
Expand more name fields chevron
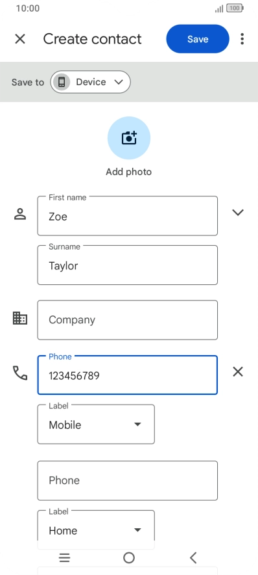coord(238,212)
